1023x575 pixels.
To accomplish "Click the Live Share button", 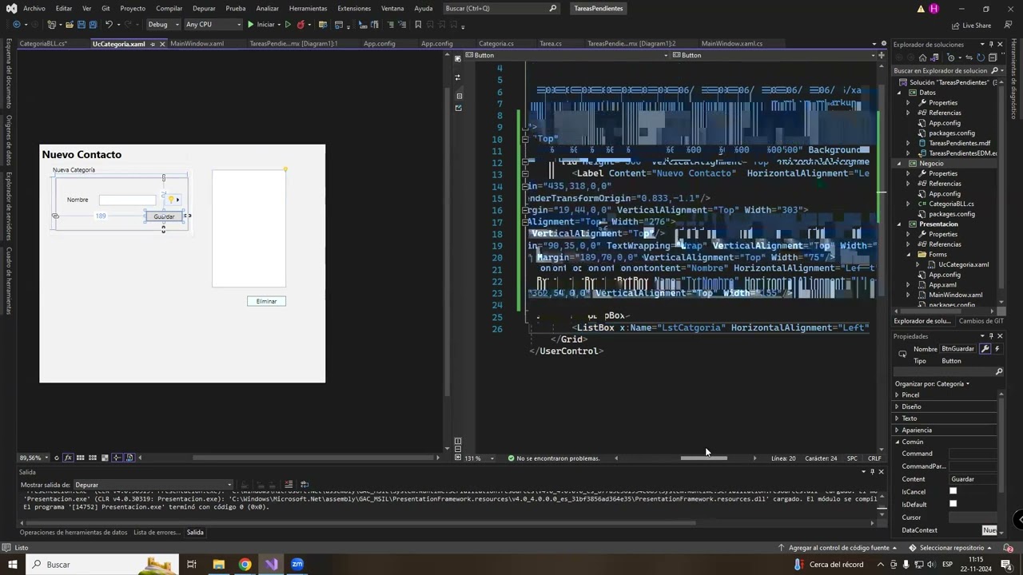I will tap(970, 25).
